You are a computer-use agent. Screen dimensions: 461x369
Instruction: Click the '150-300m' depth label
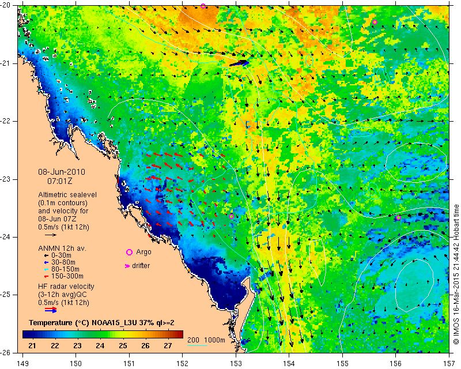pyautogui.click(x=67, y=276)
